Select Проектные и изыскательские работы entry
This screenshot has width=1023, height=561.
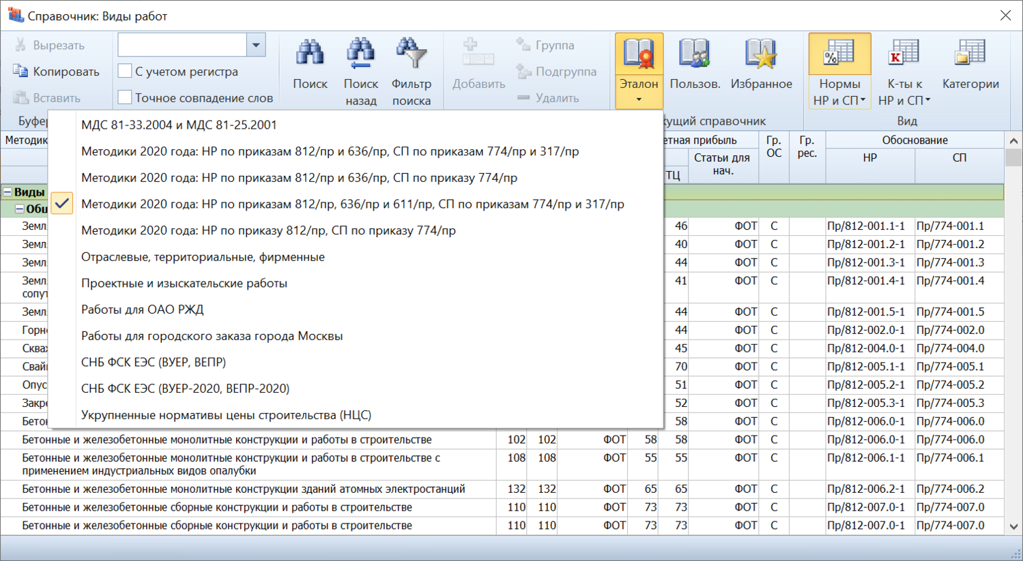click(184, 283)
